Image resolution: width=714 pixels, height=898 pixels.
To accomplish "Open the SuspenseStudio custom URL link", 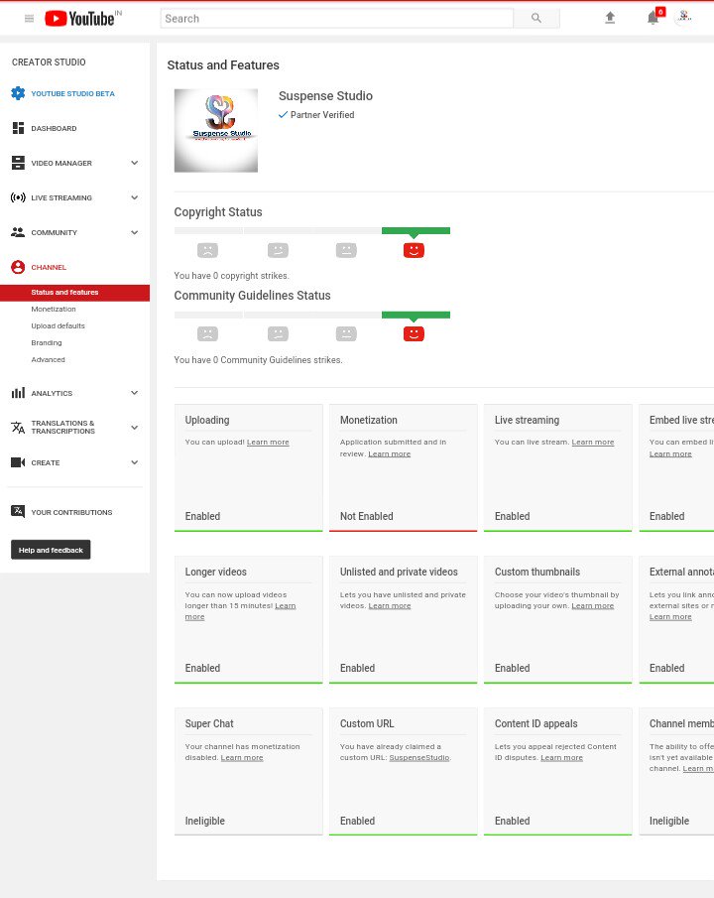I will (419, 758).
